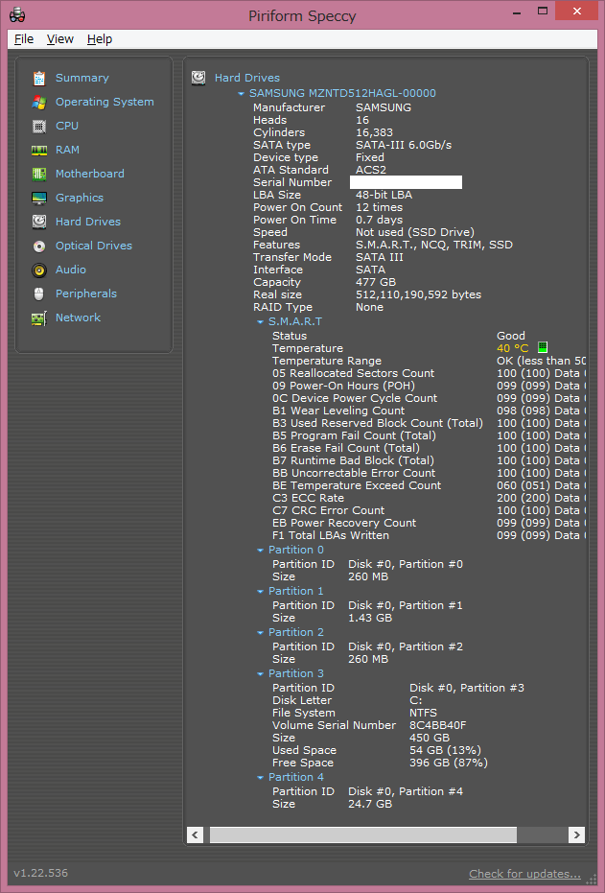Open the File menu
The image size is (605, 893).
click(x=24, y=38)
